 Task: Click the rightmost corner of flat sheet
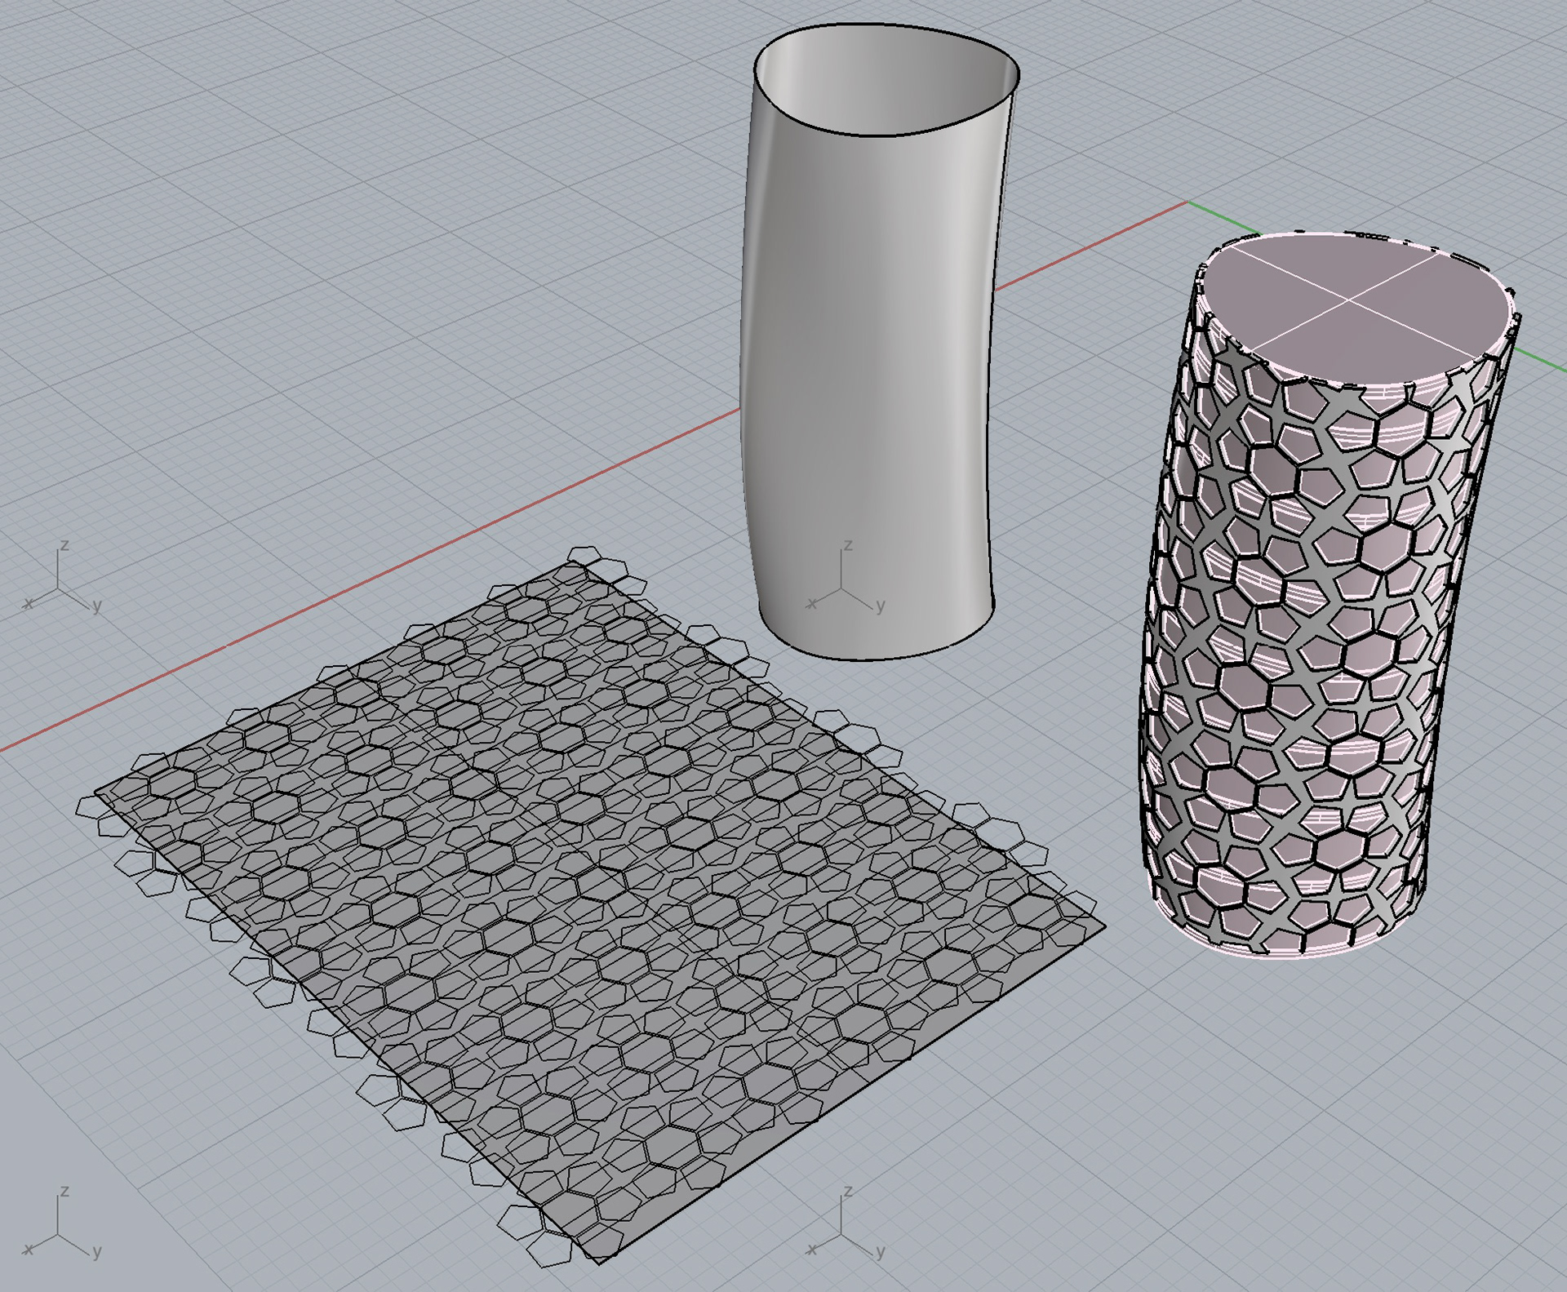point(1104,927)
